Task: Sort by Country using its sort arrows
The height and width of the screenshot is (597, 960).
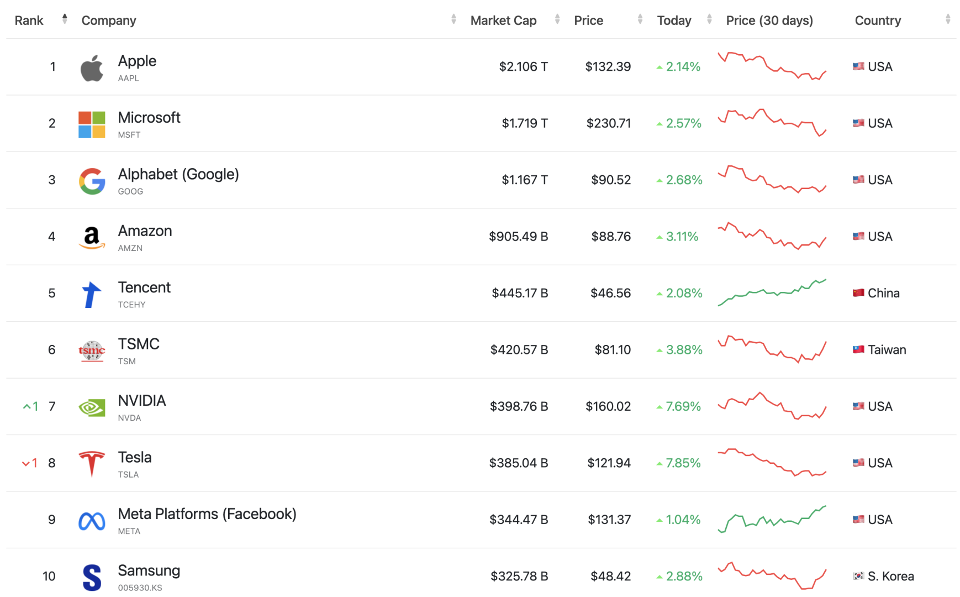Action: [x=948, y=19]
